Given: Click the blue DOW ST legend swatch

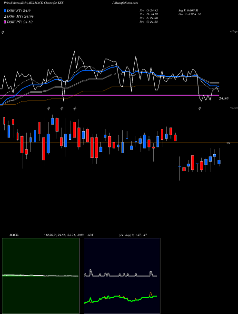Looking at the screenshot, I should (x=5, y=10).
